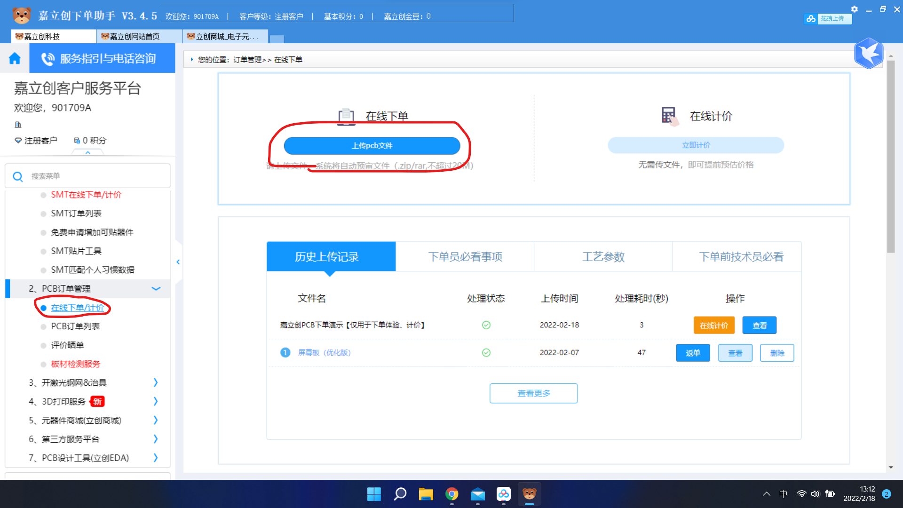Open PCB订单列表 menu item
Image resolution: width=903 pixels, height=508 pixels.
click(x=75, y=326)
